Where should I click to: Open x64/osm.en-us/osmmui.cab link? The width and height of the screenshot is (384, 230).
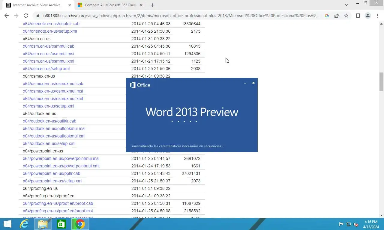click(x=49, y=46)
